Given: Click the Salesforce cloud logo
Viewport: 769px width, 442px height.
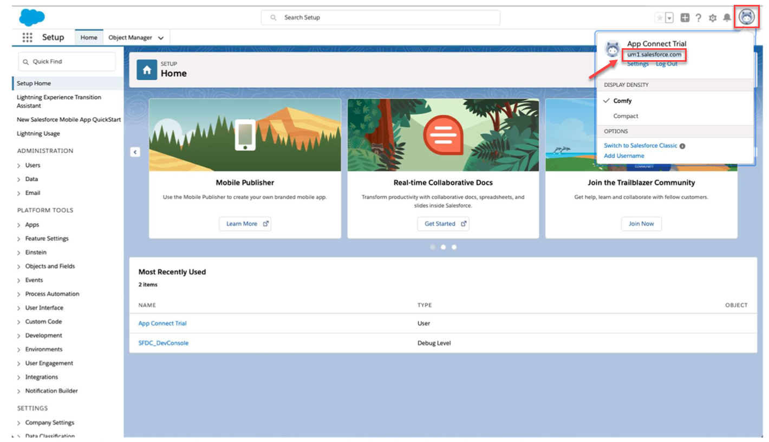Looking at the screenshot, I should 32,17.
